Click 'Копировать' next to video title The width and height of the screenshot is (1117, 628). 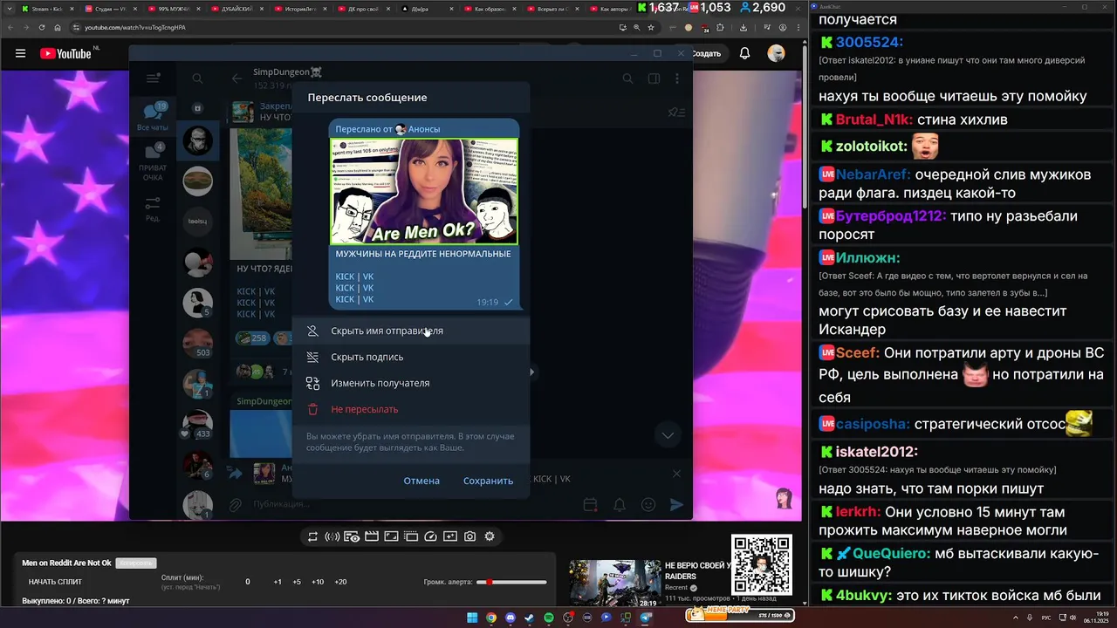[x=135, y=563]
